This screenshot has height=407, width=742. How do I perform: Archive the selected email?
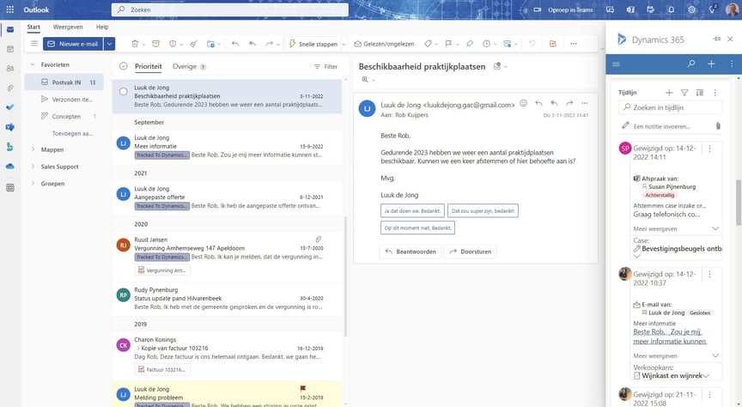(155, 44)
